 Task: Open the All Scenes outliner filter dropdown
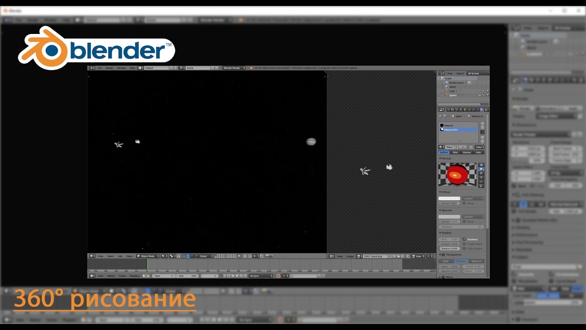478,73
